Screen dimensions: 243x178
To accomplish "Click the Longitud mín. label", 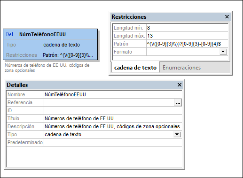I will click(x=128, y=28).
